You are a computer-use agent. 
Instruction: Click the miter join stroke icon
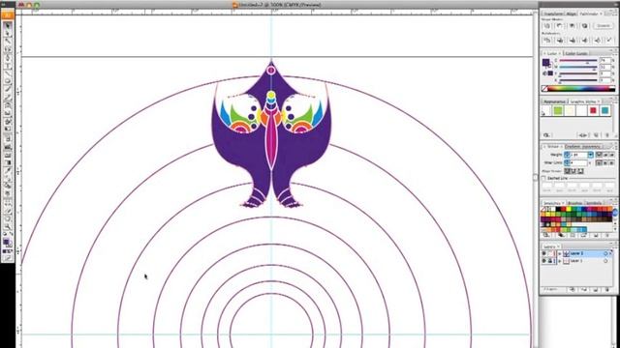599,163
